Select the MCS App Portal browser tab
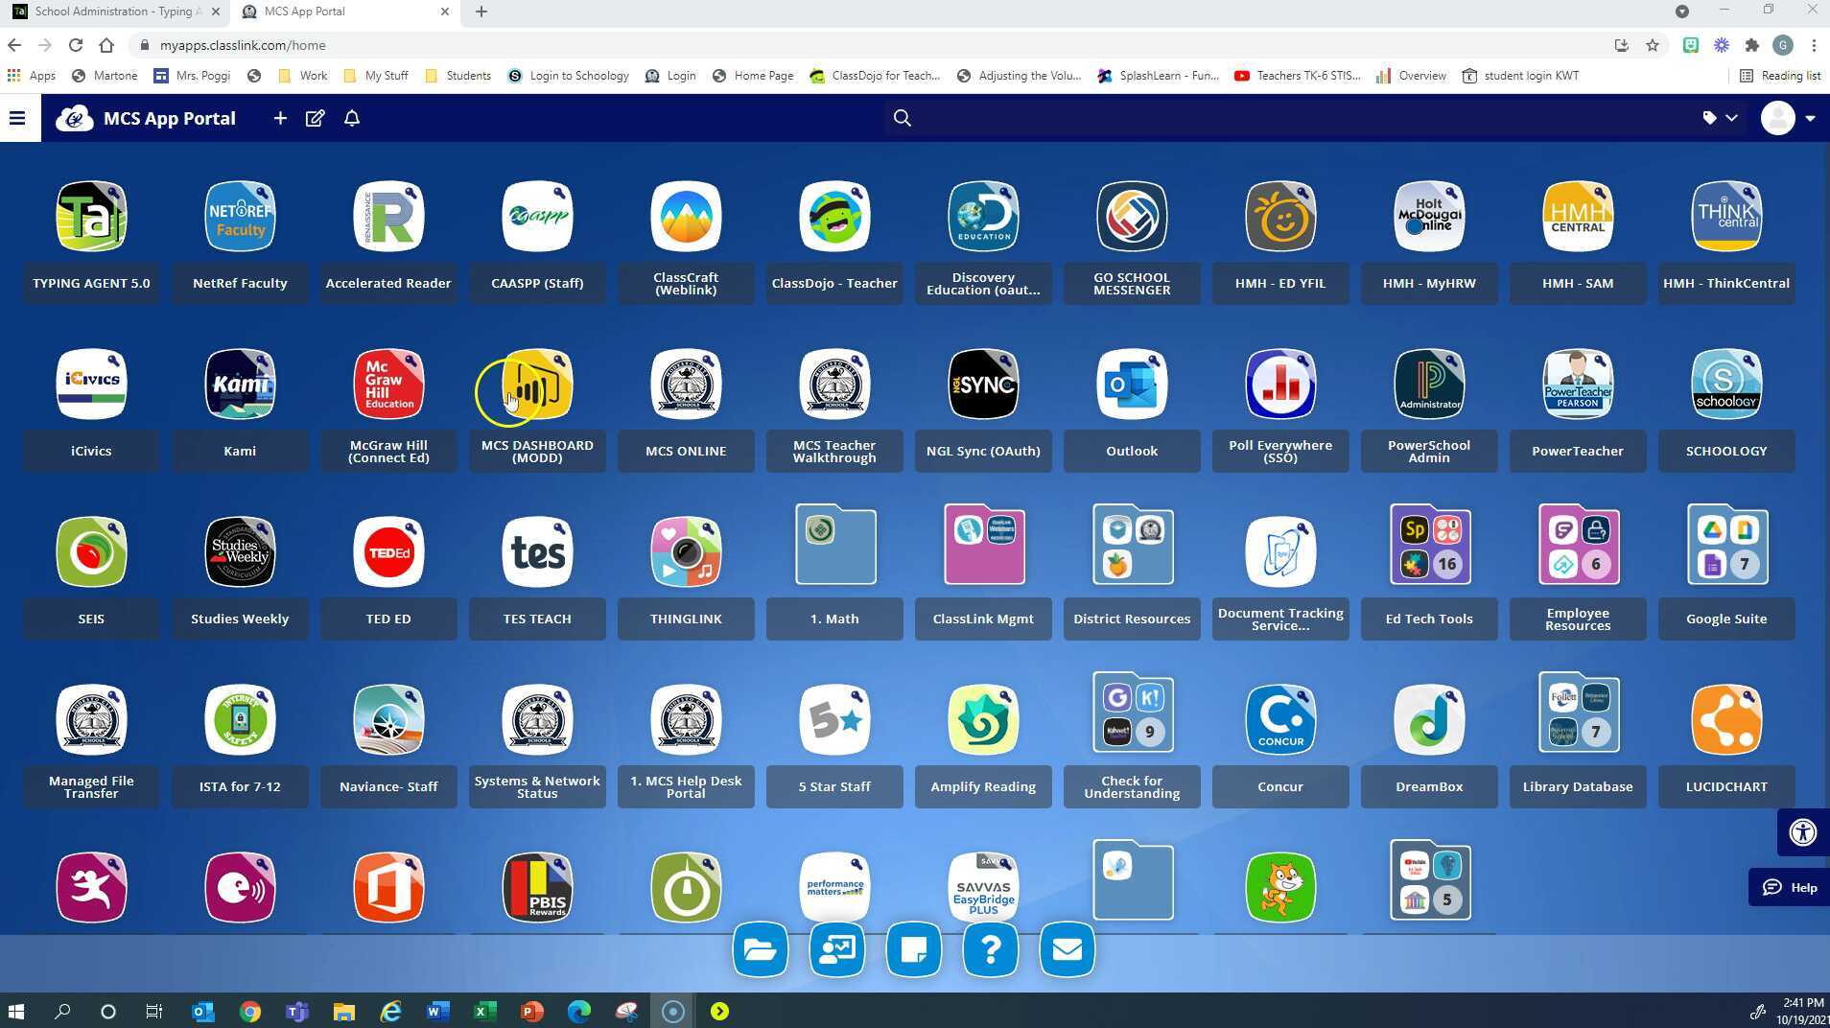The height and width of the screenshot is (1028, 1830). pos(345,12)
